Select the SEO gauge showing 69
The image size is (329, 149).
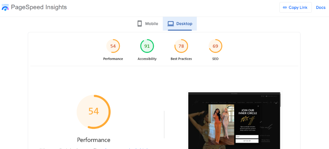click(215, 46)
